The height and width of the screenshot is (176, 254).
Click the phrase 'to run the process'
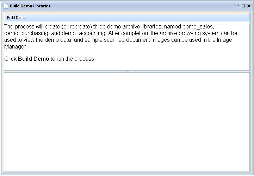tap(73, 59)
